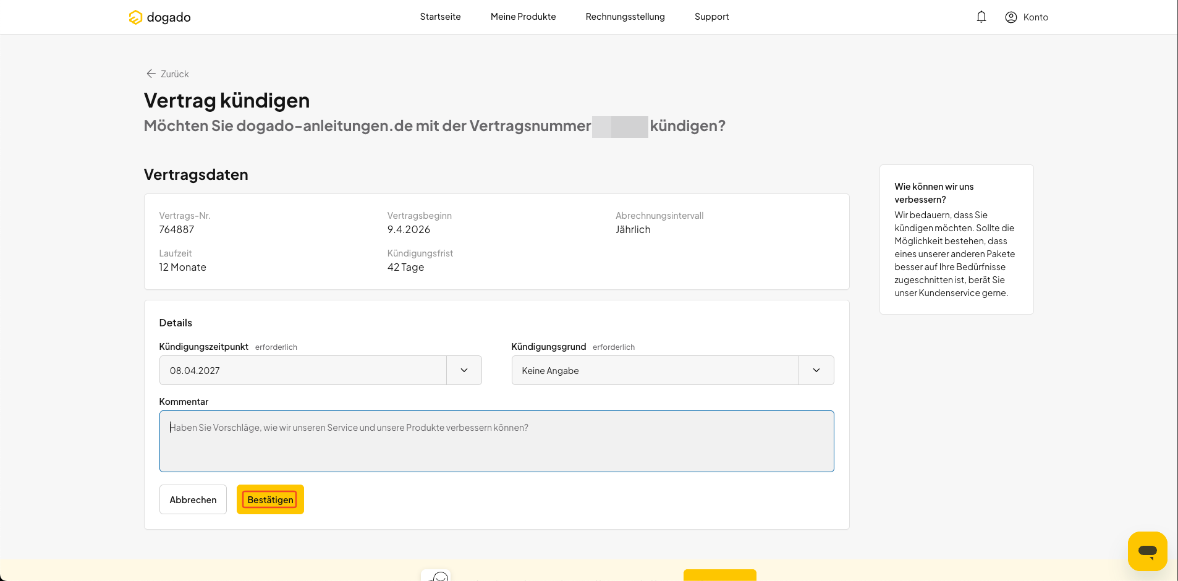This screenshot has width=1178, height=581.
Task: Click the back arrow icon
Action: coord(151,74)
